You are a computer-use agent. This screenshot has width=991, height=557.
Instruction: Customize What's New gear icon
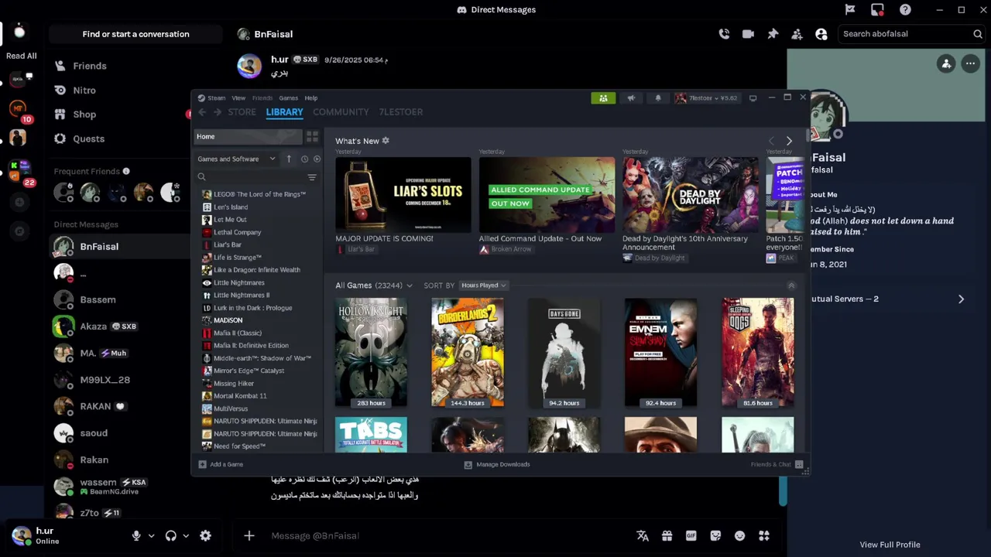click(x=386, y=141)
